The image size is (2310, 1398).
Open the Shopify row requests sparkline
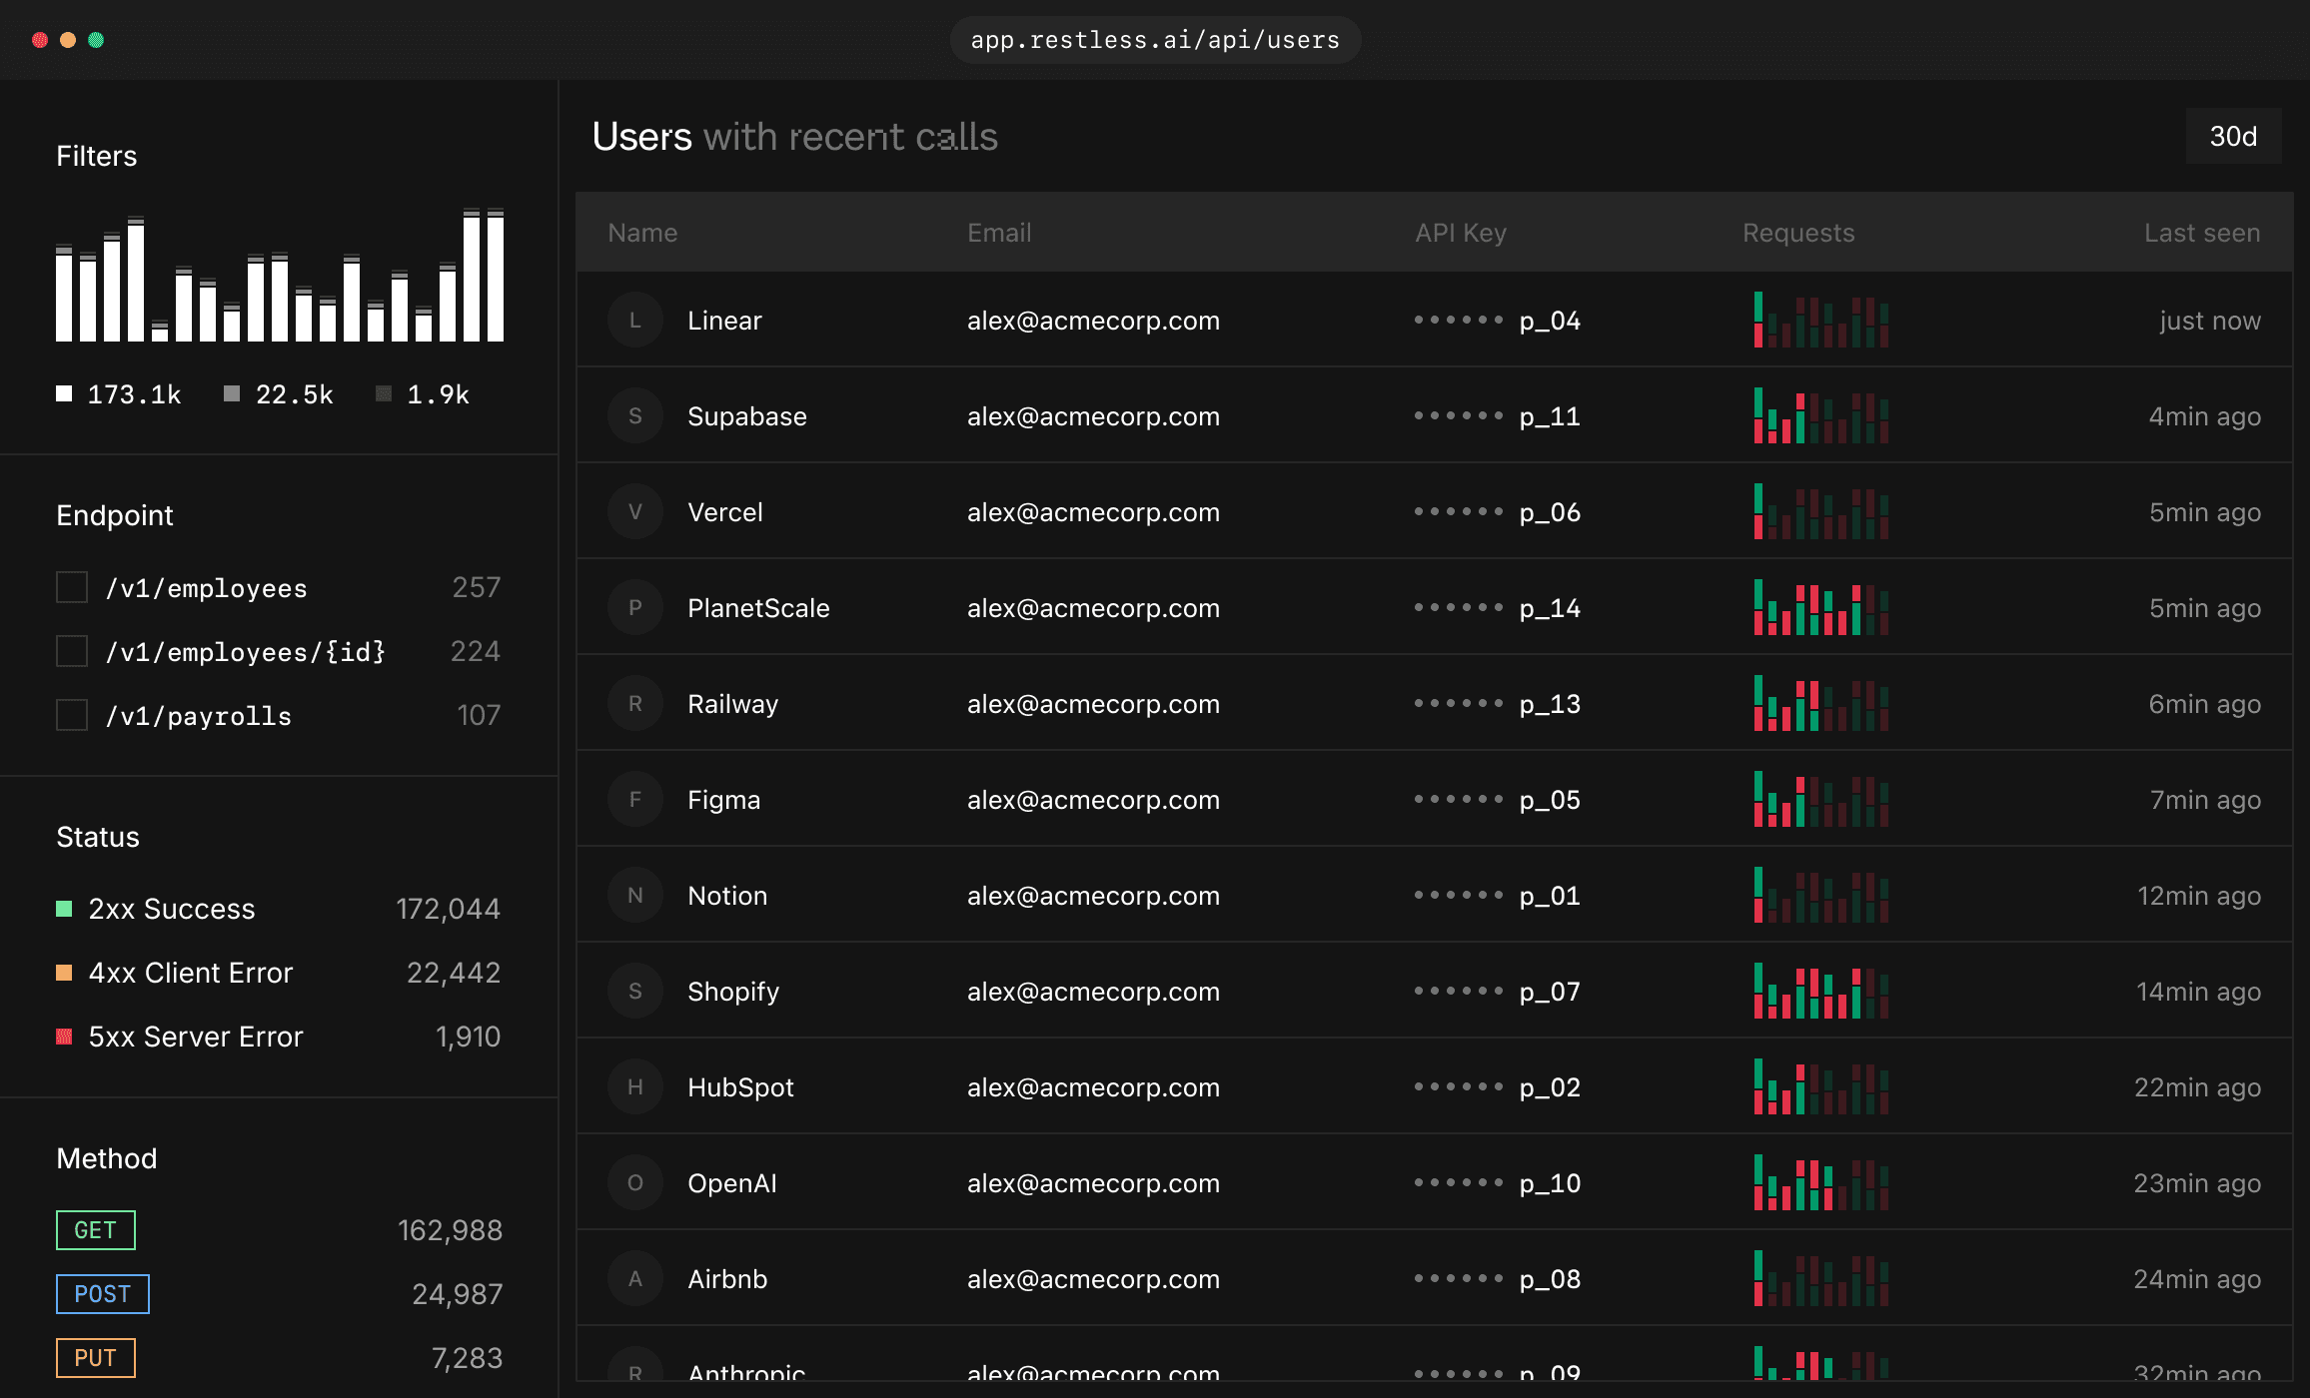pyautogui.click(x=1821, y=991)
